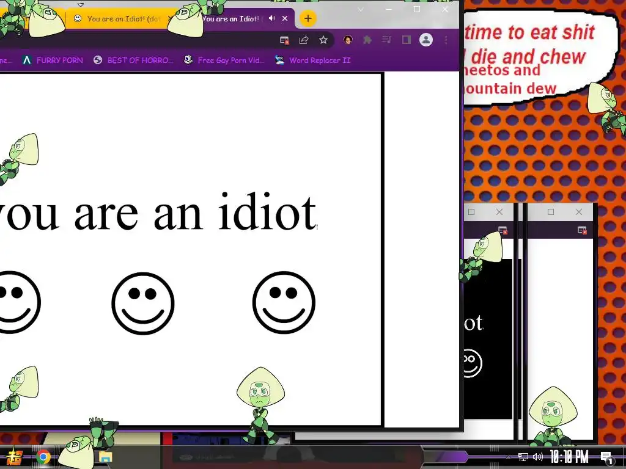Viewport: 626px width, 469px height.
Task: Open the volume control in system tray
Action: (538, 457)
